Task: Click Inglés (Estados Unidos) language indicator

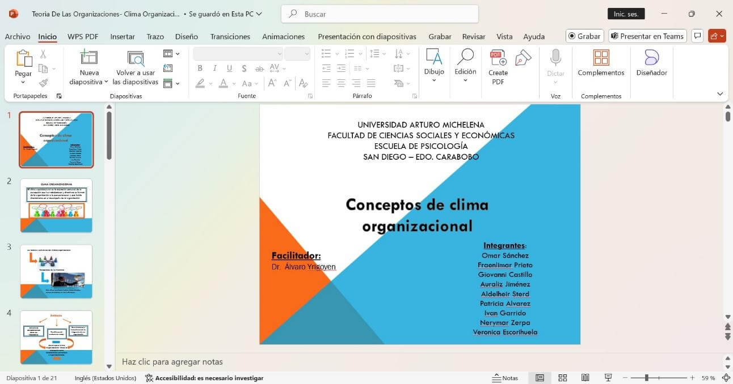Action: click(106, 378)
